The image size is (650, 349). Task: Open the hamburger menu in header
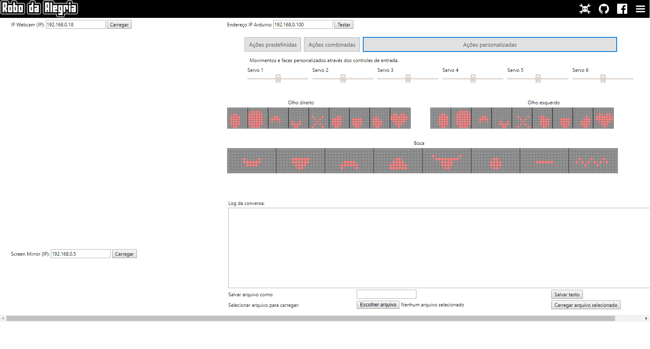point(641,9)
